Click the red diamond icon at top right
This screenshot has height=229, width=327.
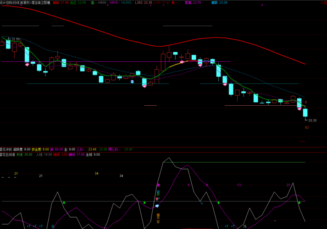322,3
